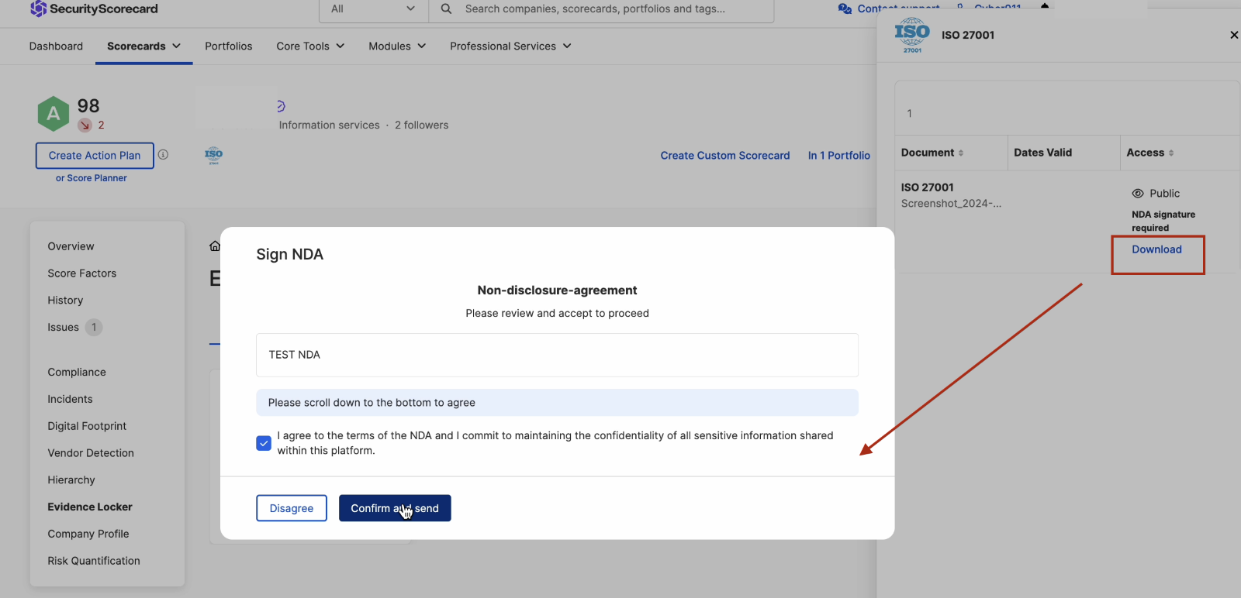
Task: Open the All search filter dropdown
Action: pyautogui.click(x=373, y=9)
